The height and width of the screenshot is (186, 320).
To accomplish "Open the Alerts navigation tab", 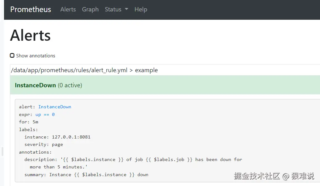I will (68, 10).
